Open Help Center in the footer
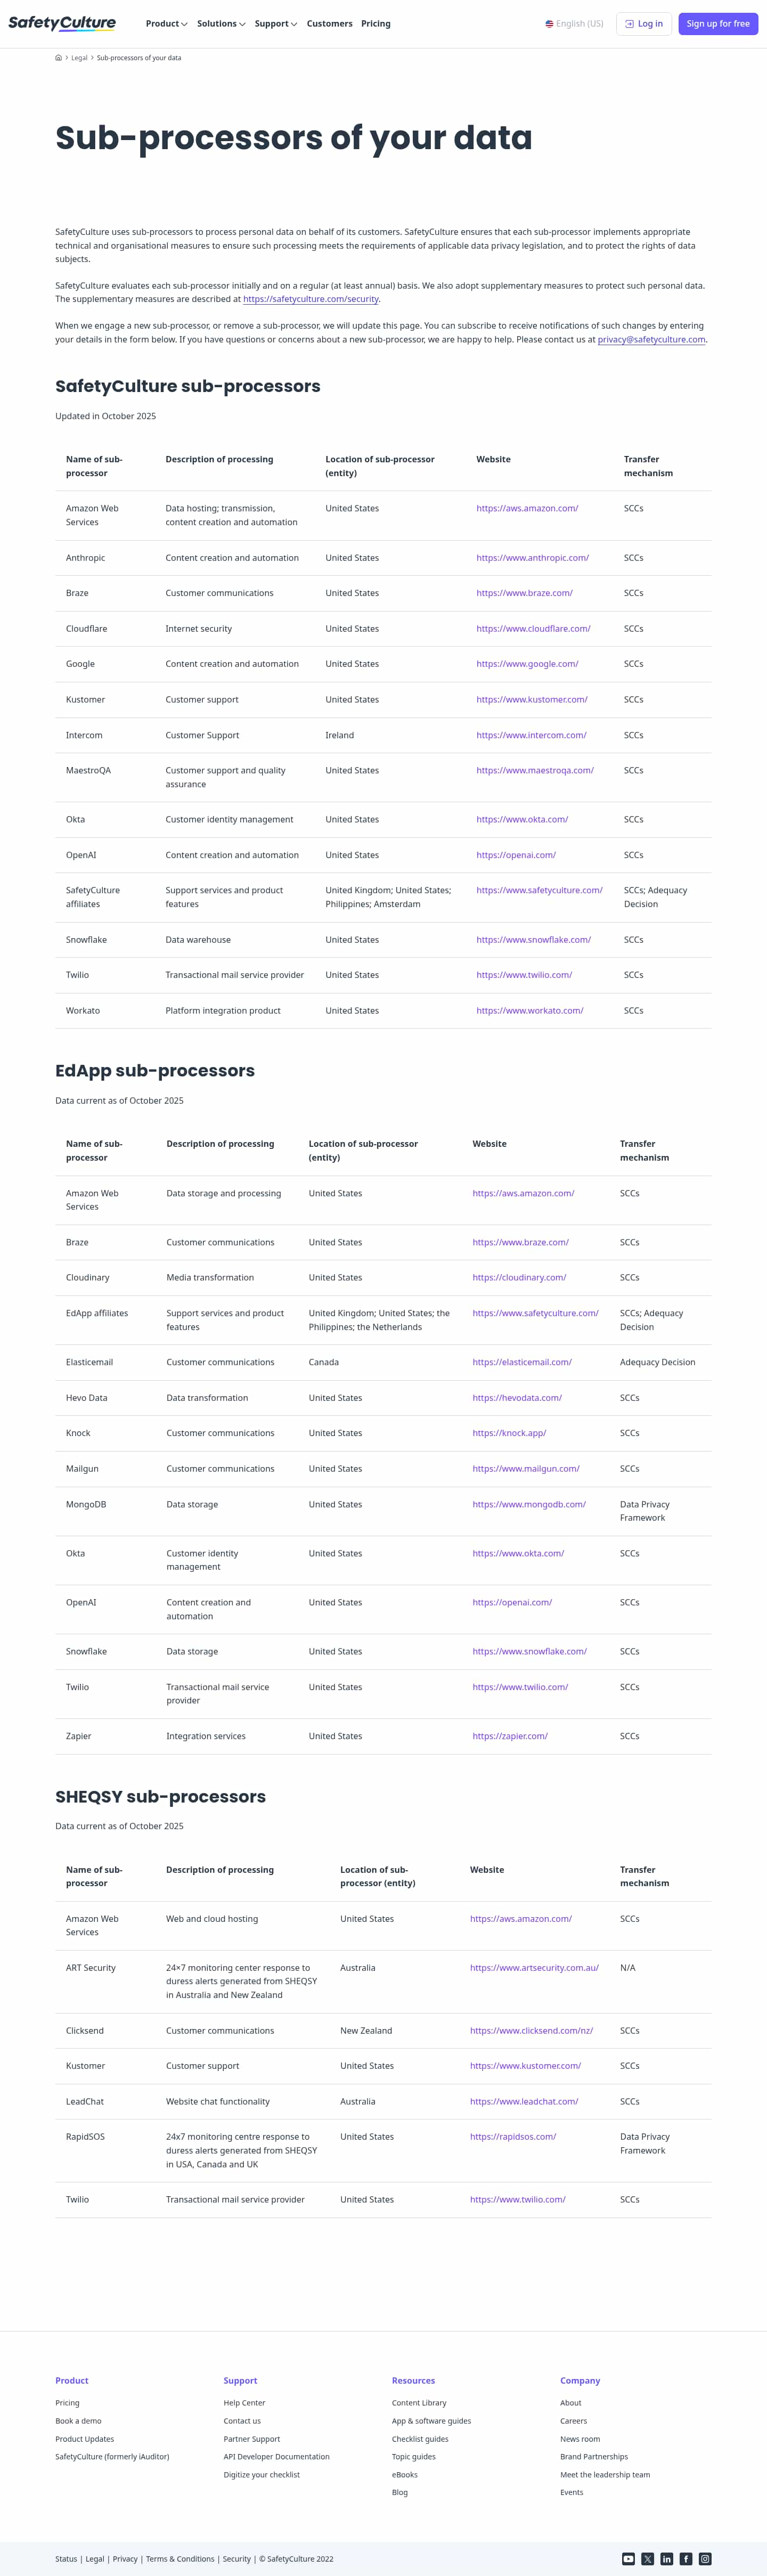Viewport: 767px width, 2576px height. (x=244, y=2403)
